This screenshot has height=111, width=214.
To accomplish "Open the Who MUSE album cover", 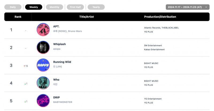I will click(43, 83).
